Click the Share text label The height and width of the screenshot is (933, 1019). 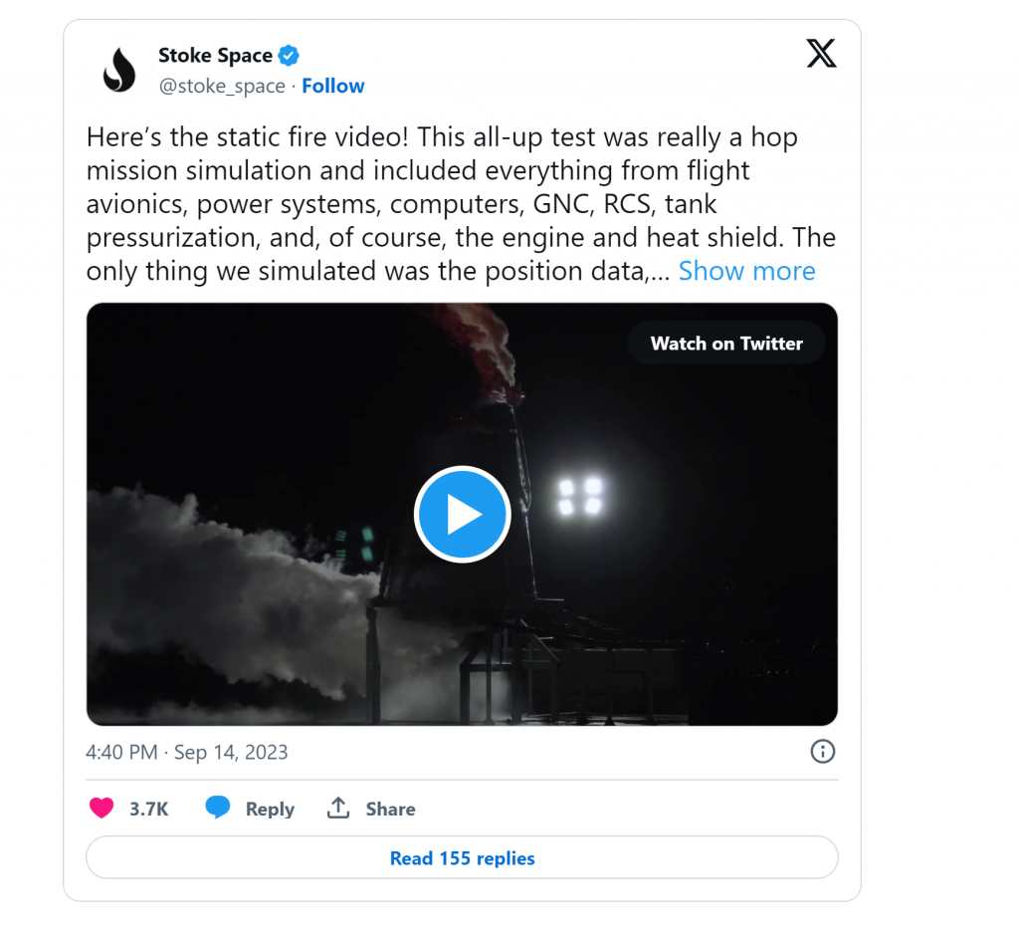pos(390,809)
